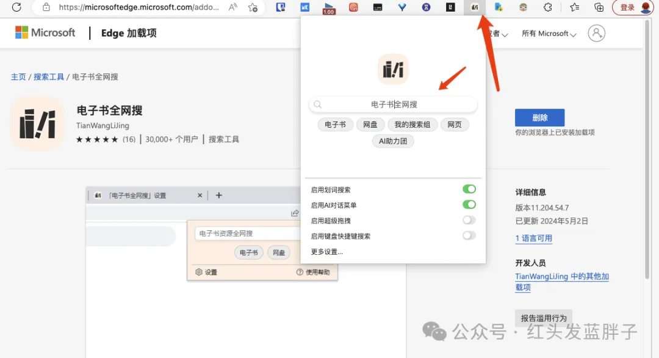Open the extension showing the 1.00 badge
The height and width of the screenshot is (358, 659).
(x=329, y=8)
